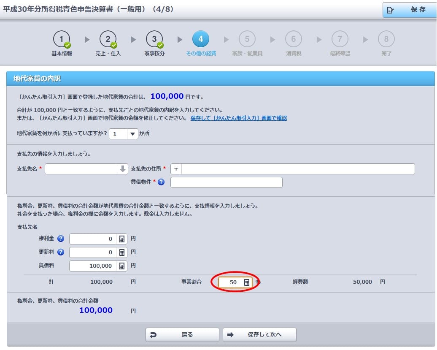Go to step 1 基本情報
Image resolution: width=437 pixels, height=350 pixels.
tap(62, 43)
